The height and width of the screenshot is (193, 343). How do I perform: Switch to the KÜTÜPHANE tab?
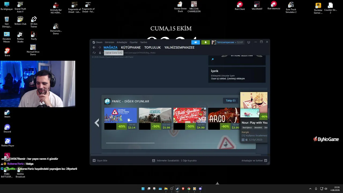[x=131, y=47]
